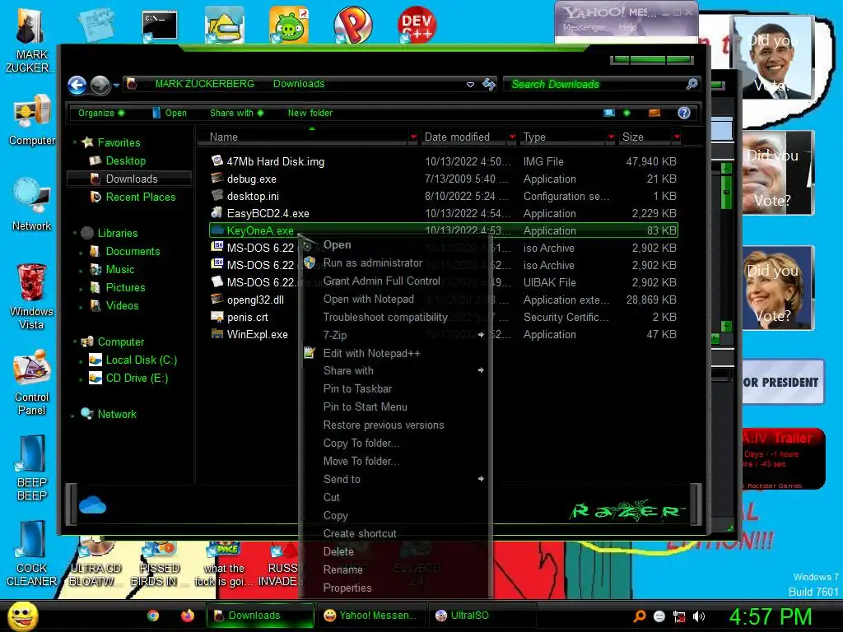Choose Delete from the context menu

338,552
